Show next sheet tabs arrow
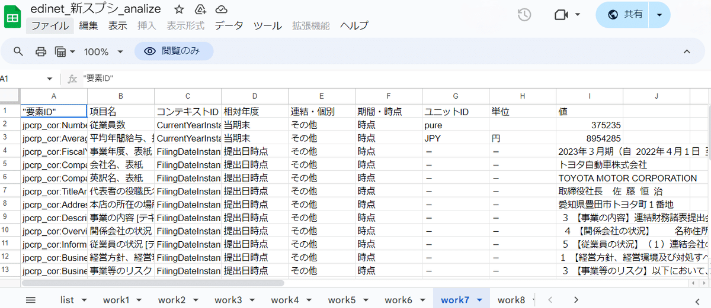 pyautogui.click(x=576, y=300)
